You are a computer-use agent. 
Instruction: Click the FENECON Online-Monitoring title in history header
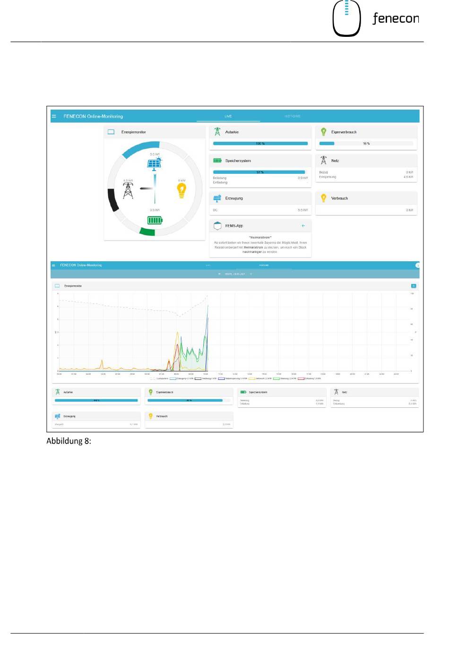pyautogui.click(x=81, y=265)
